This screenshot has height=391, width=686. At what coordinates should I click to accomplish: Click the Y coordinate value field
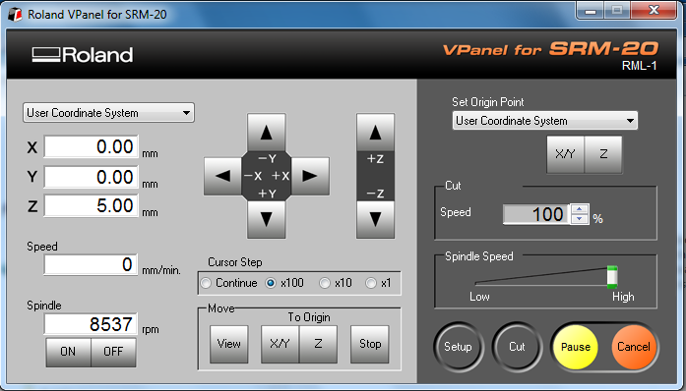pos(91,177)
